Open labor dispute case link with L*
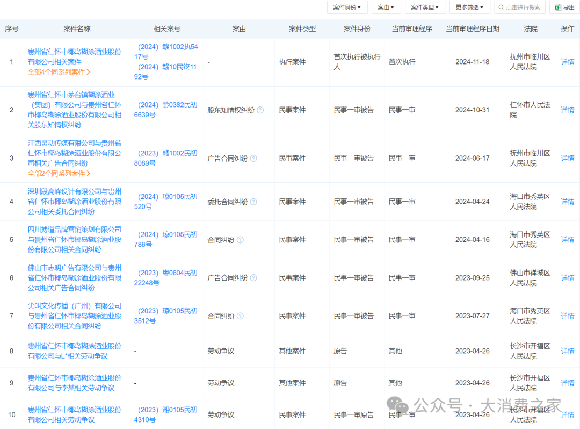This screenshot has width=580, height=429. tap(74, 351)
